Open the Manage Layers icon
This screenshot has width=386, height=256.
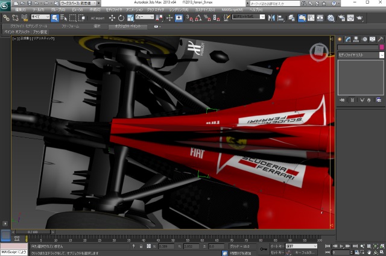click(291, 18)
